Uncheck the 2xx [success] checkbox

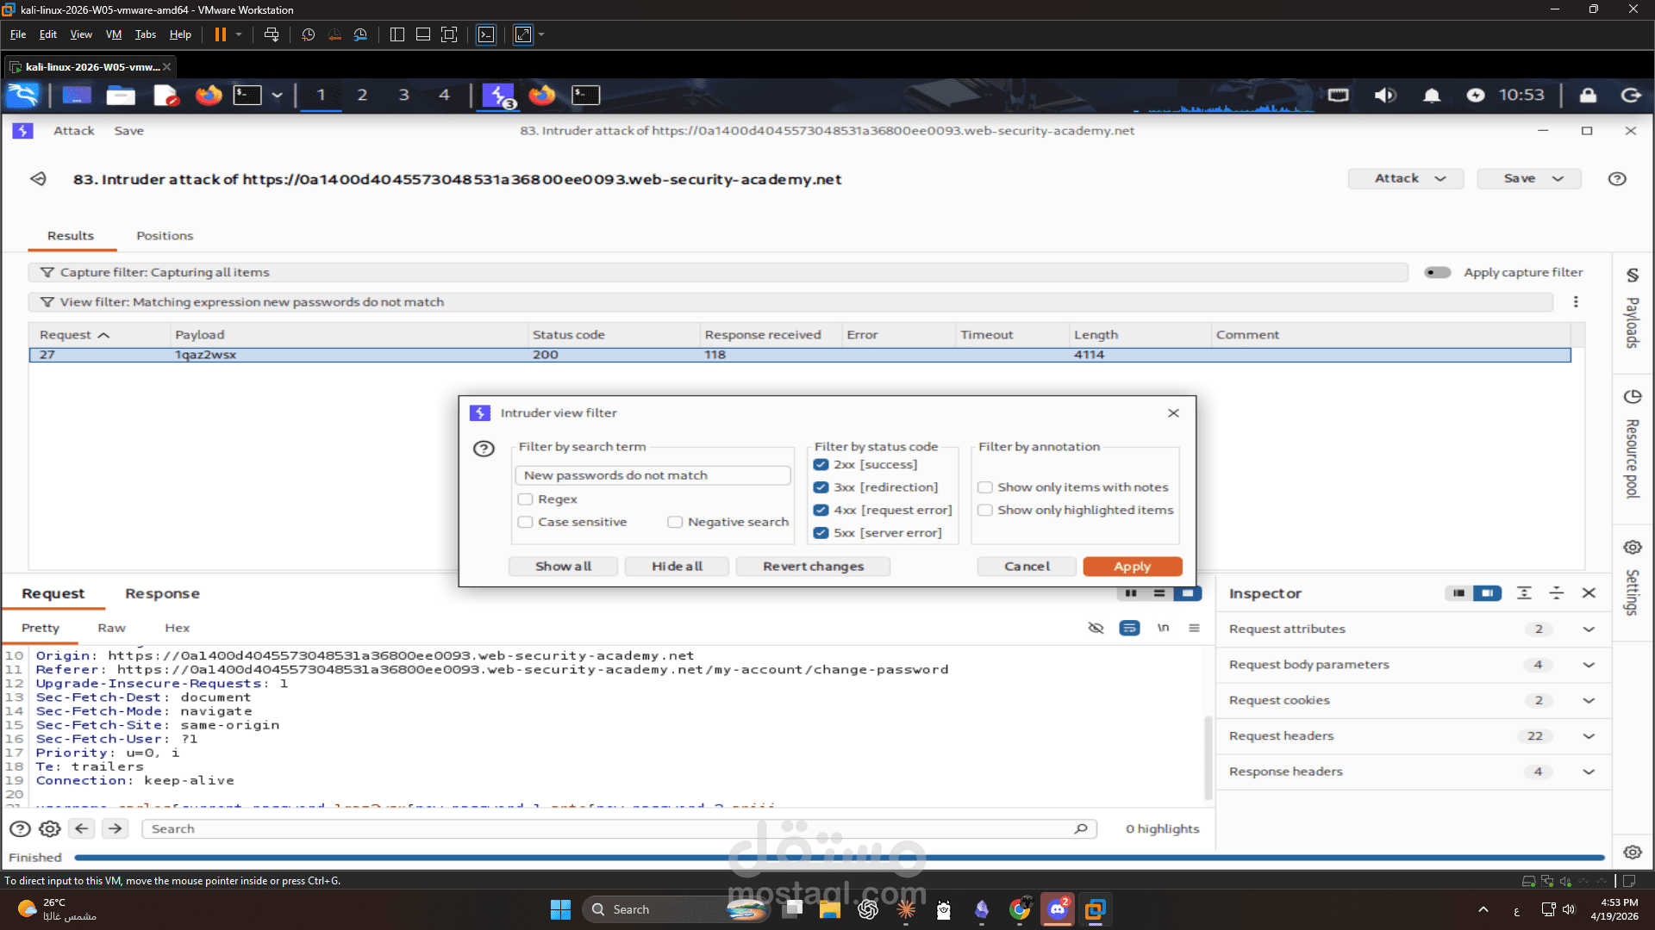[x=821, y=464]
